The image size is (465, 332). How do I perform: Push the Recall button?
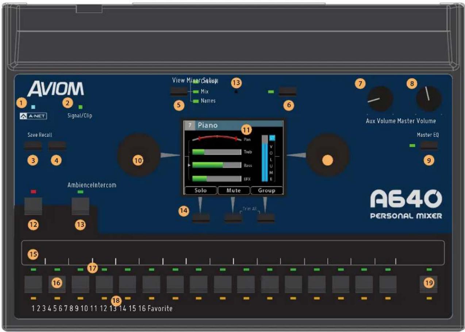click(57, 146)
